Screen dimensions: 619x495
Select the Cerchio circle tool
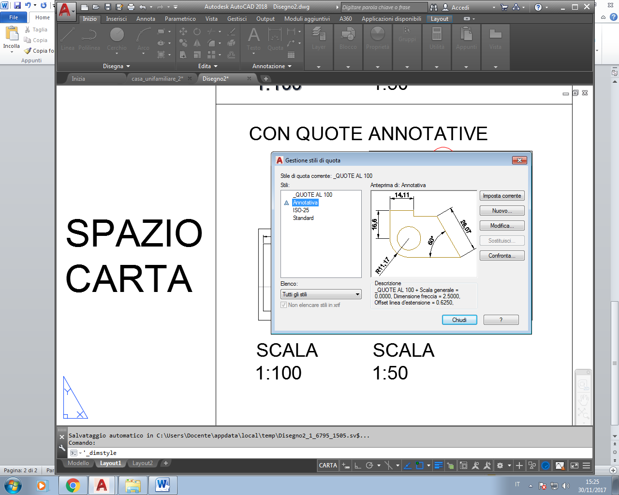[x=117, y=39]
